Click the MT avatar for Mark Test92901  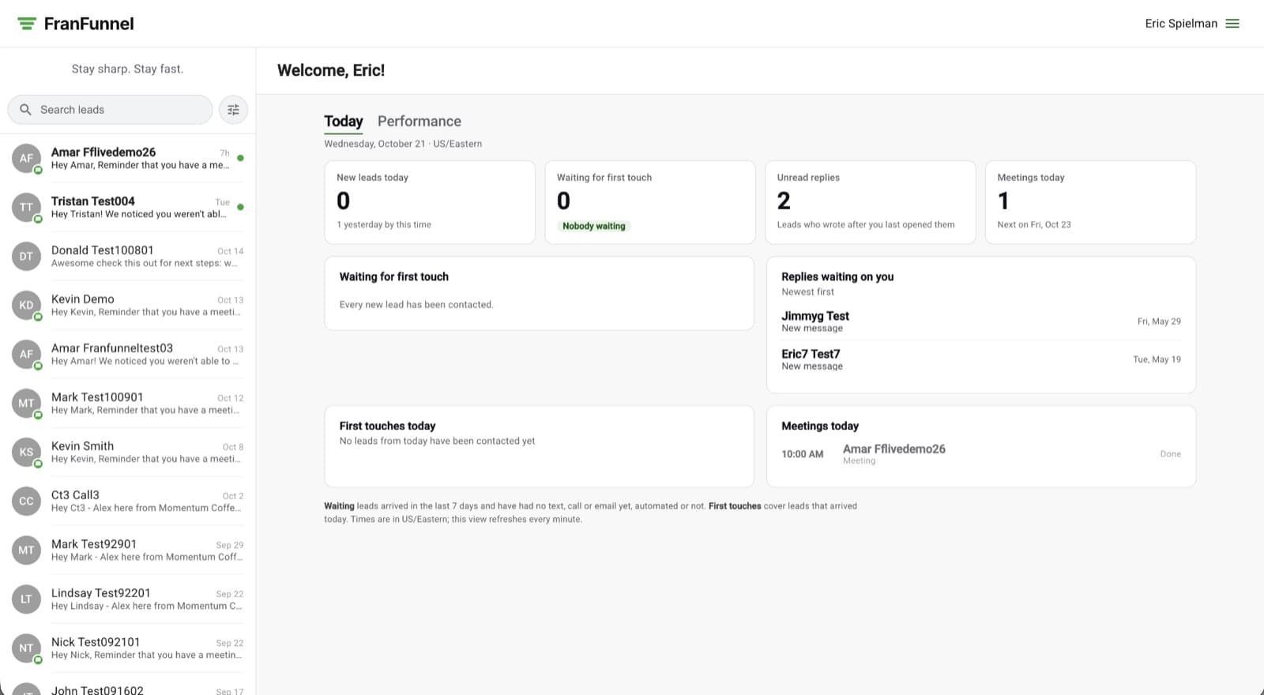click(26, 550)
